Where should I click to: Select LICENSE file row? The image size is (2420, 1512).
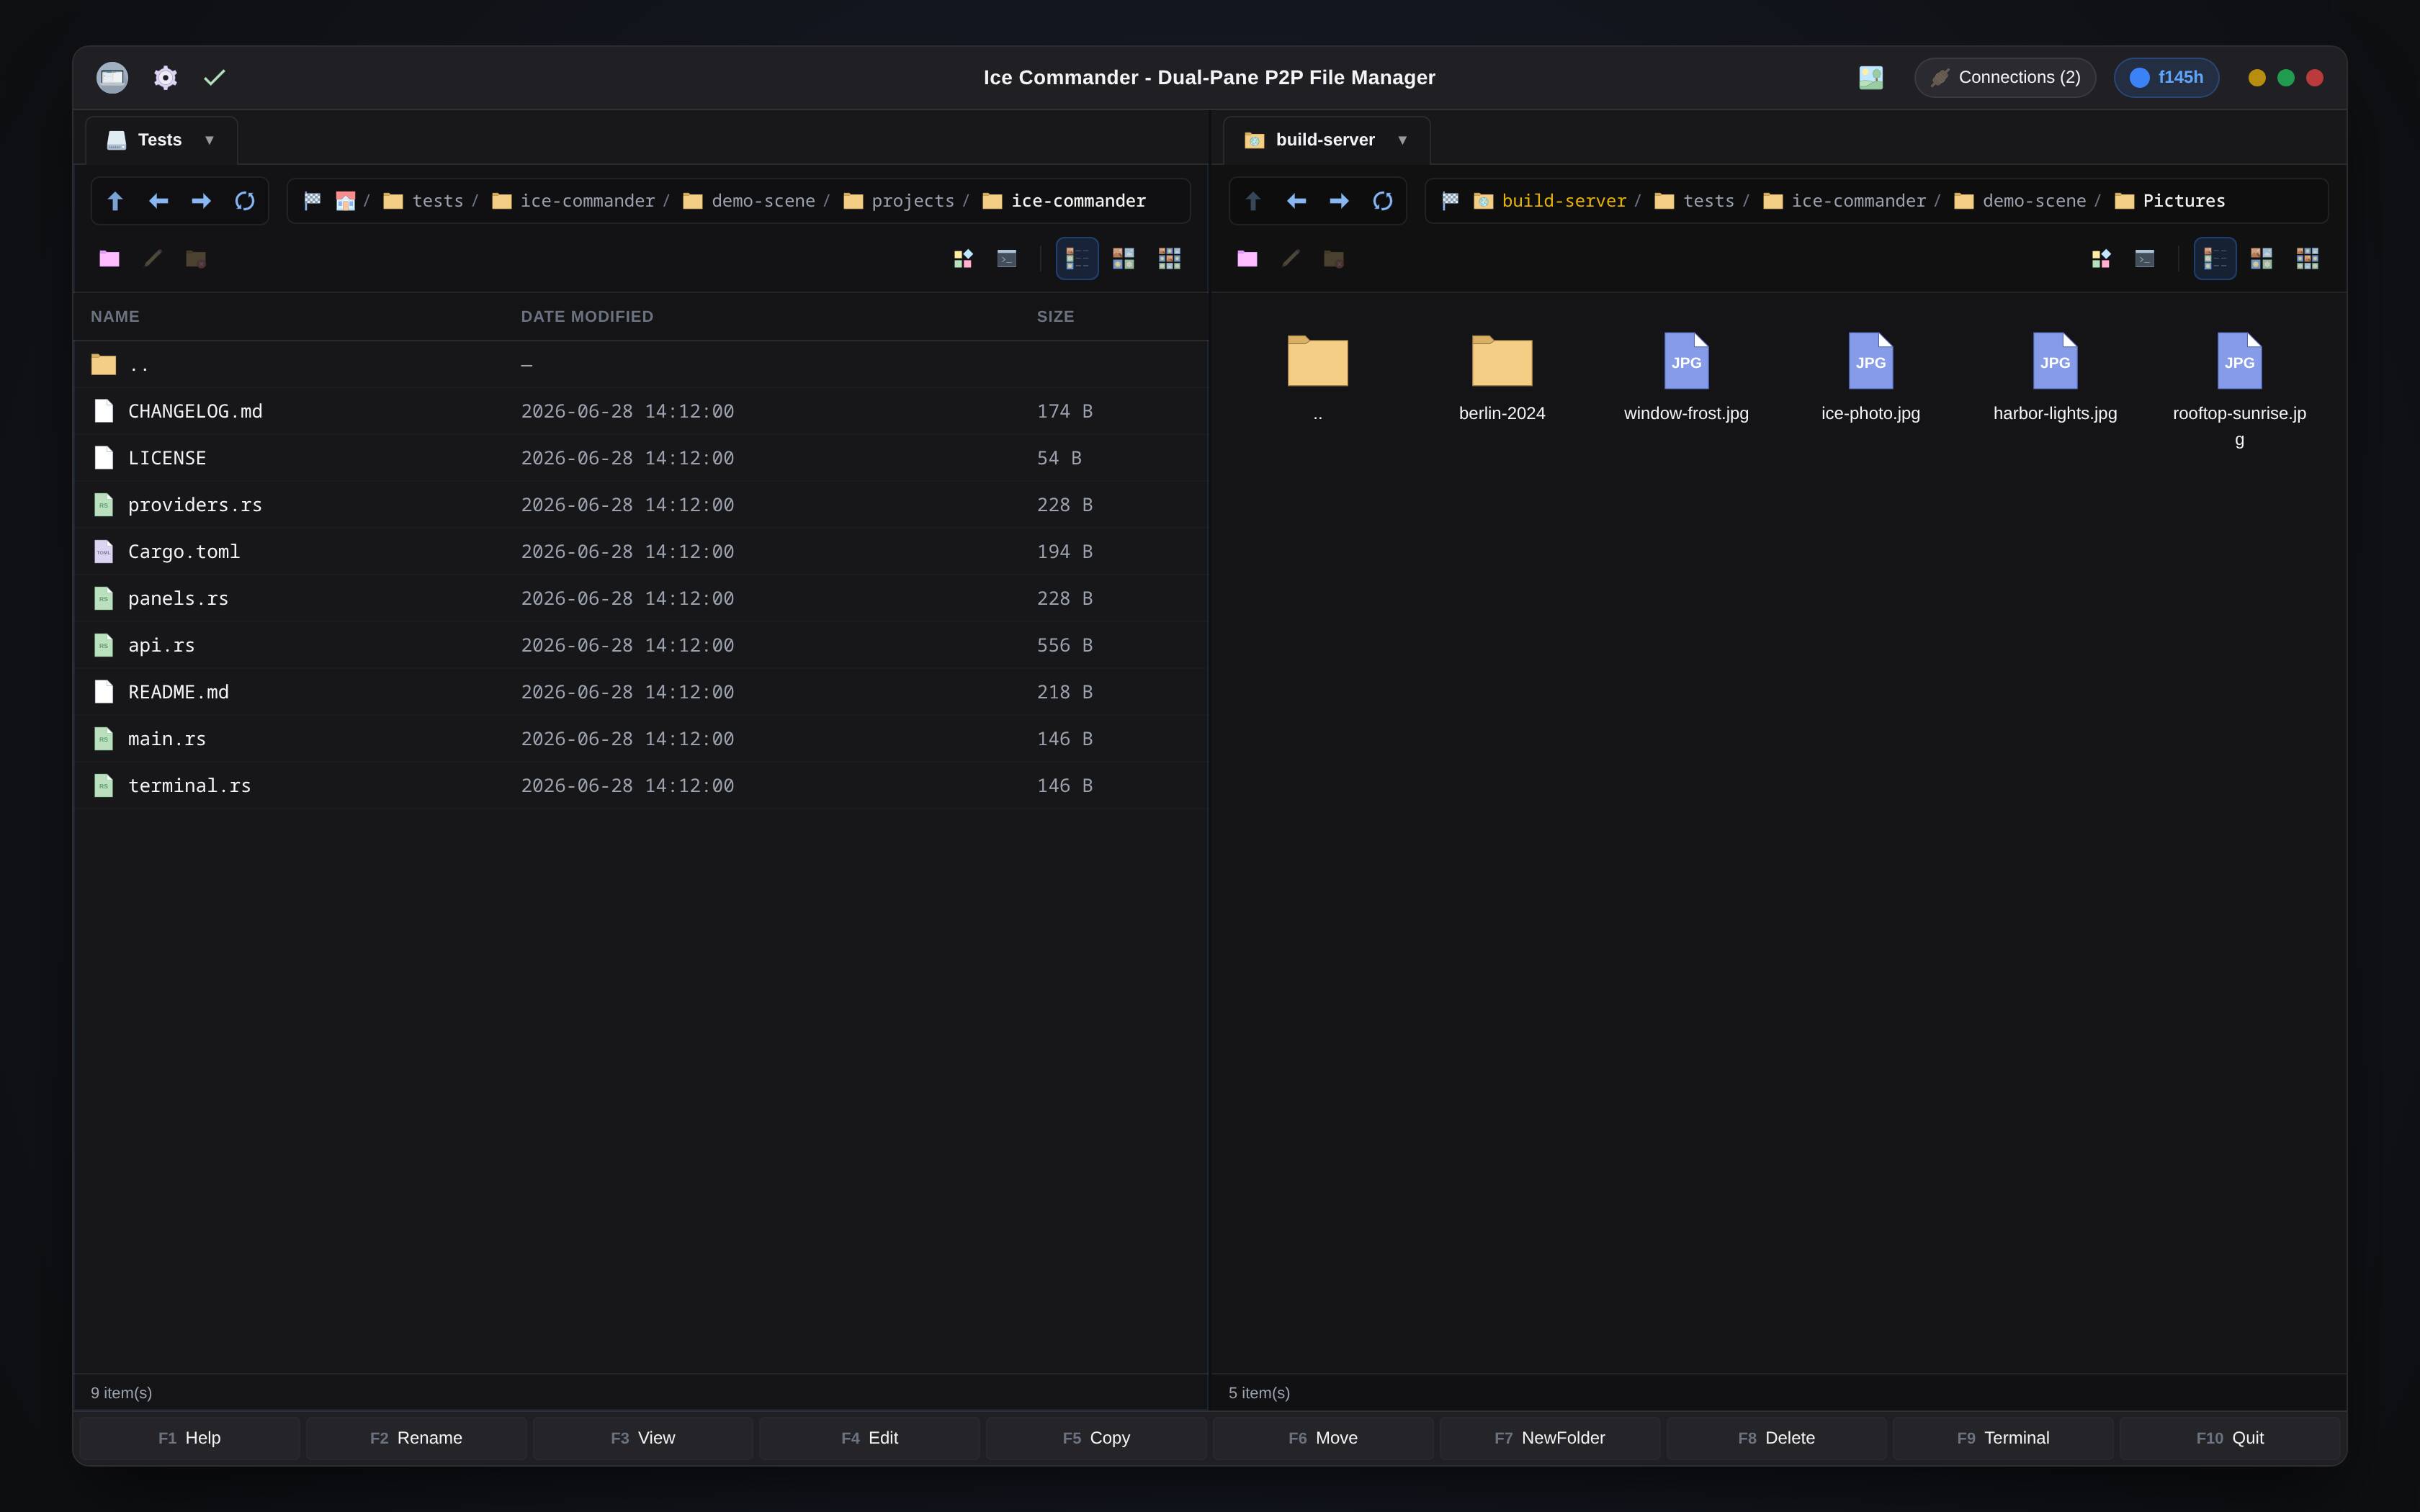641,458
